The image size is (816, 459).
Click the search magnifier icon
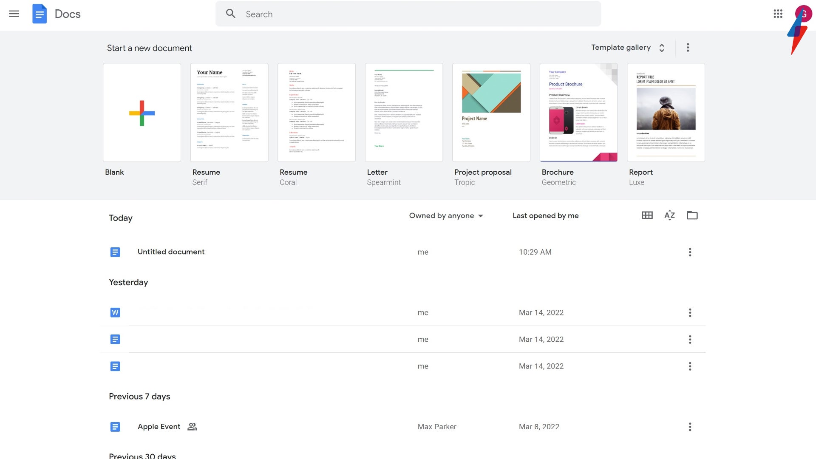tap(231, 14)
